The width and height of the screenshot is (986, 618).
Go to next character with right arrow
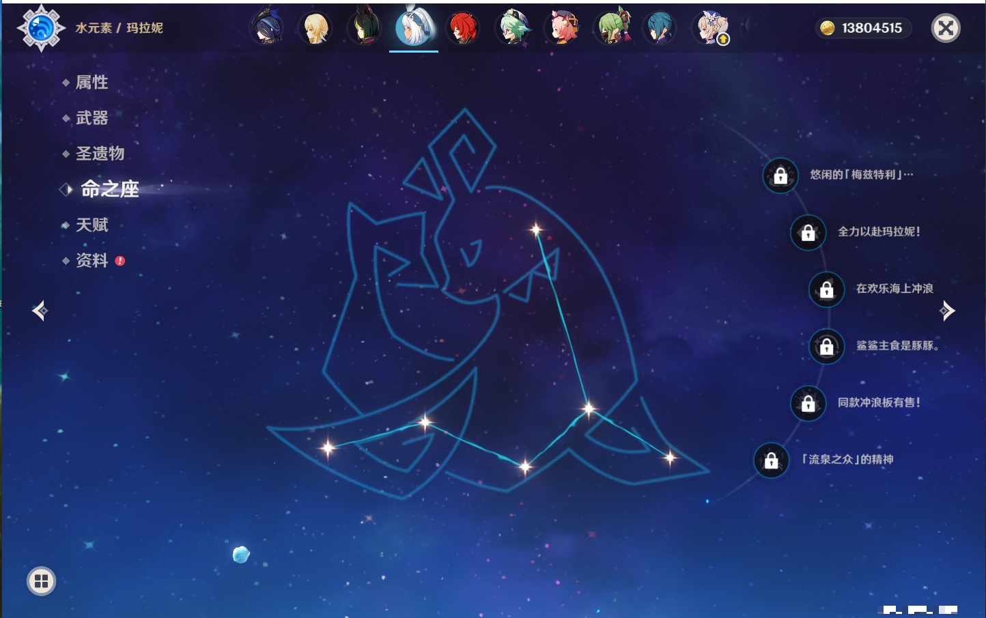click(x=947, y=311)
